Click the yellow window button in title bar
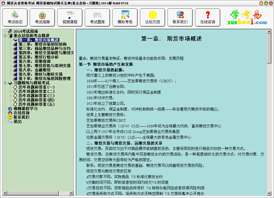Screen dimensions: 274x198 pyautogui.click(x=261, y=3)
